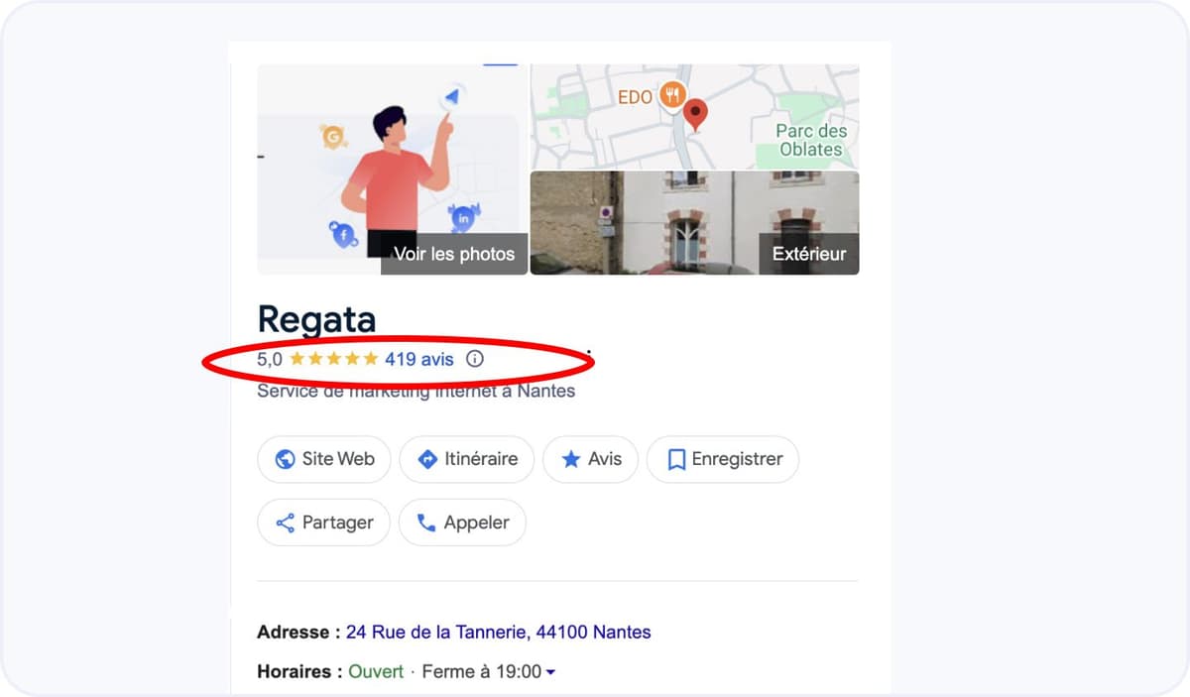Click the Parc des Oblates map label

810,140
